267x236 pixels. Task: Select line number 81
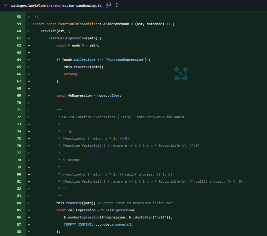click(19, 182)
